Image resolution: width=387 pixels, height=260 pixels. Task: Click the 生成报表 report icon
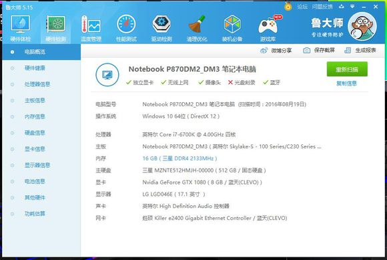(348, 50)
